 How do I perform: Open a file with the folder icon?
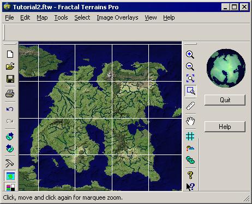click(10, 66)
